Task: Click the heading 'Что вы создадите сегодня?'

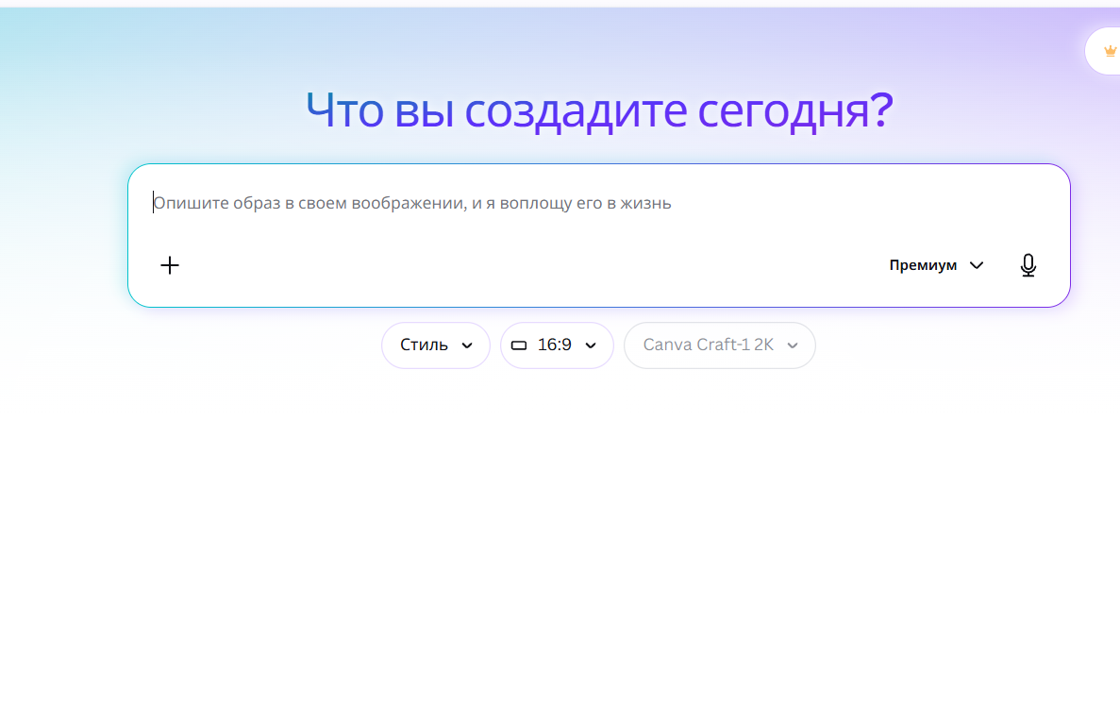Action: (x=599, y=110)
